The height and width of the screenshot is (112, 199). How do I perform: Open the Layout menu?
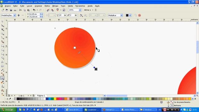coord(29,6)
